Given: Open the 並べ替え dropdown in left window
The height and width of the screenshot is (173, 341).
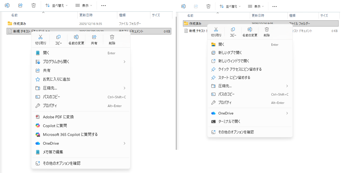Looking at the screenshot, I should [x=56, y=5].
